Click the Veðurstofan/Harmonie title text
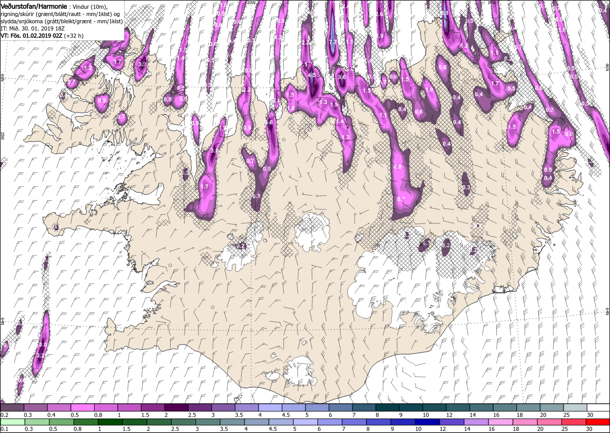Screen dimensions: 610x433 (x=34, y=6)
